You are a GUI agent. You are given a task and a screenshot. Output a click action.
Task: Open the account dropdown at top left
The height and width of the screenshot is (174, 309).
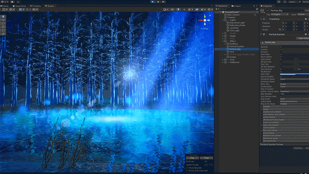pos(6,2)
